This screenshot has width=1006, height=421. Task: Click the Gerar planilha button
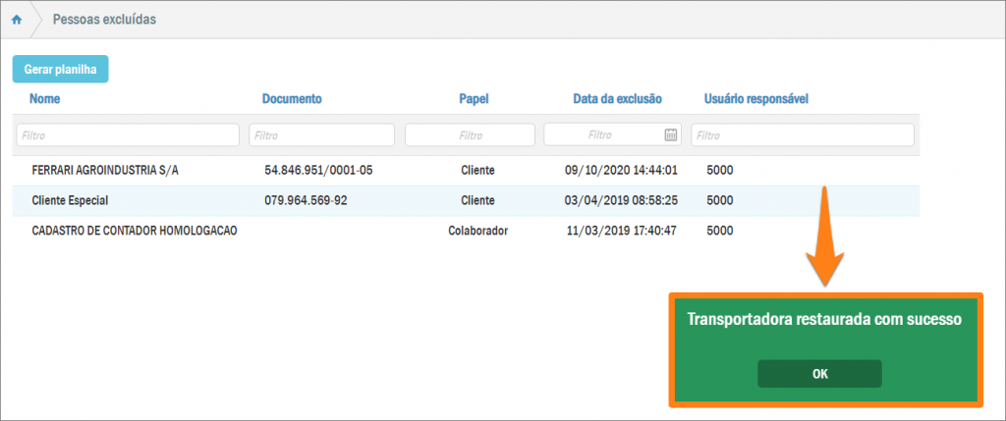[x=60, y=70]
